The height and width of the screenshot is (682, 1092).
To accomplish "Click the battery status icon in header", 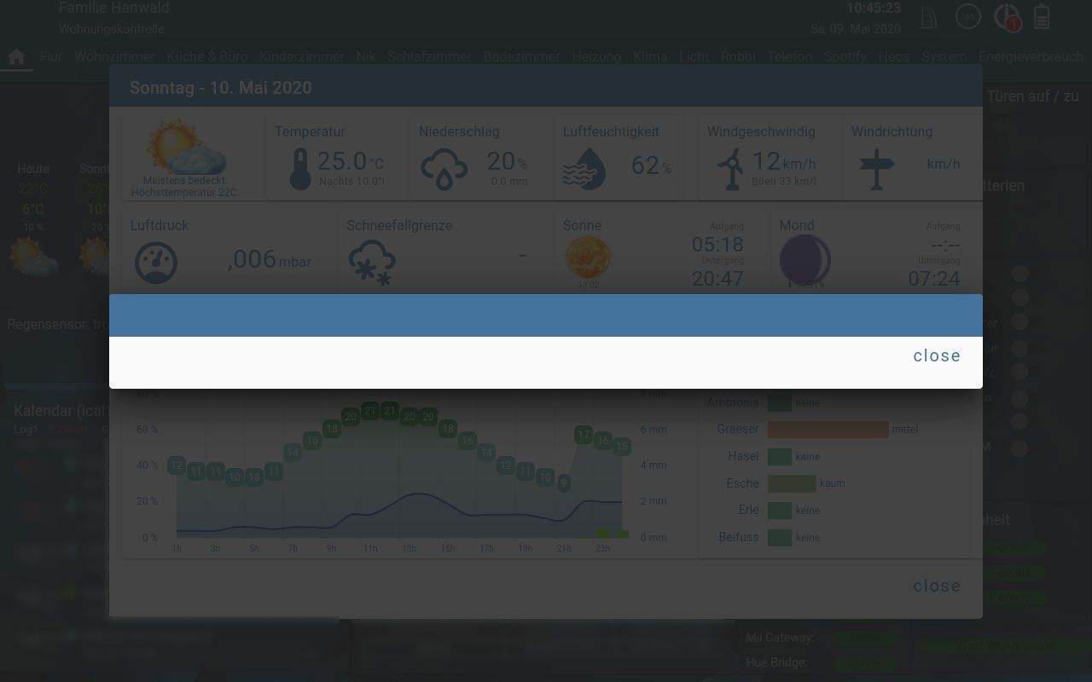I will (x=1042, y=17).
